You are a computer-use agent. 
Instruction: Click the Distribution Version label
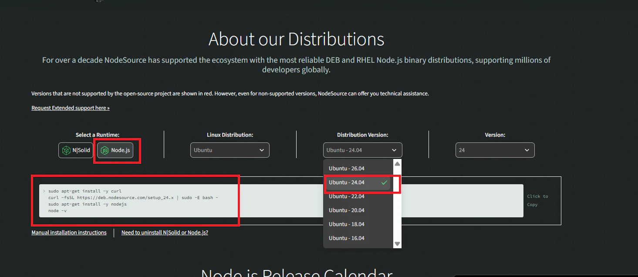tap(363, 135)
